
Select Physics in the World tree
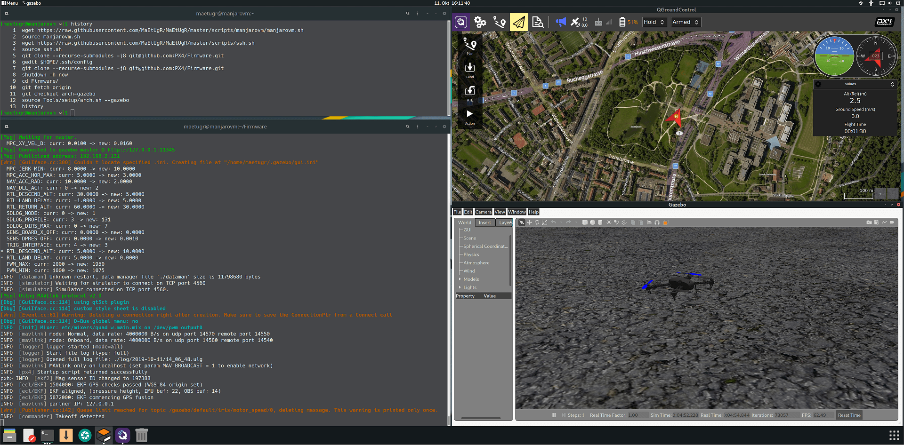point(471,254)
